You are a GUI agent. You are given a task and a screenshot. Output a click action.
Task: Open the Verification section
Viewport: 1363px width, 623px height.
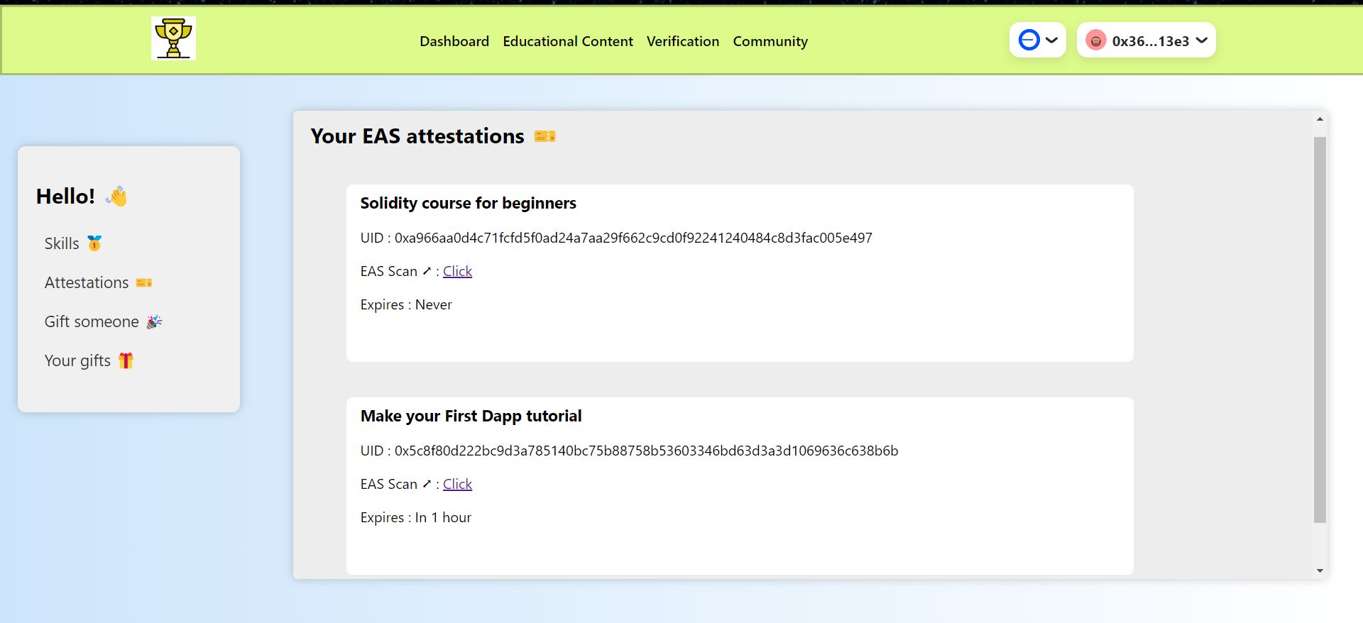683,41
